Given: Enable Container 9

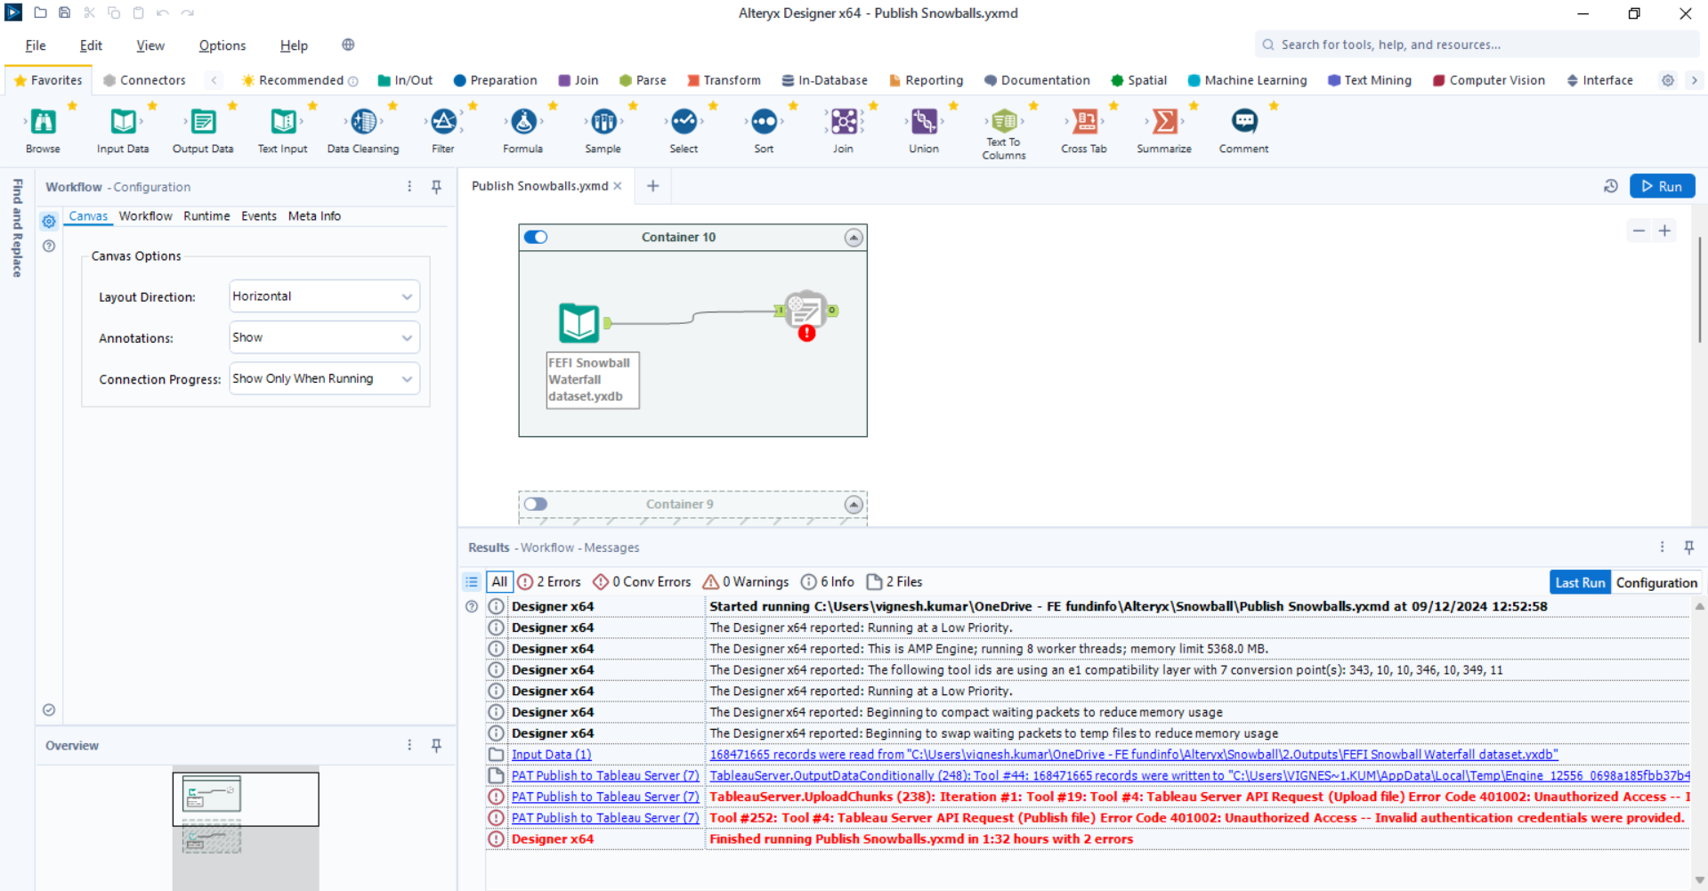Looking at the screenshot, I should click(535, 504).
